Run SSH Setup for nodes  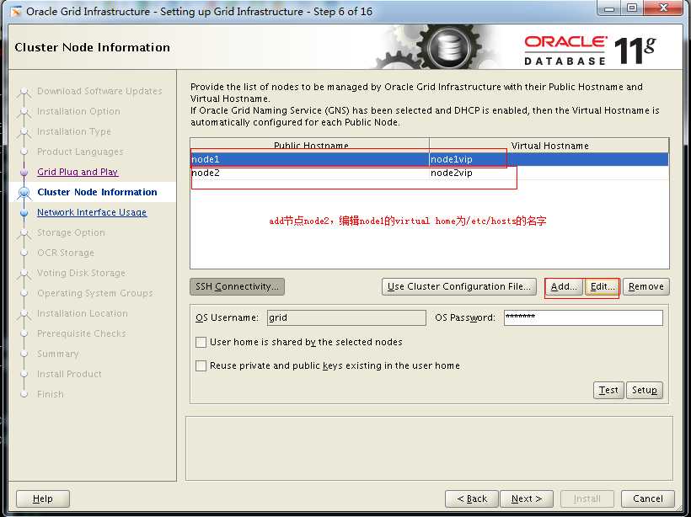645,390
